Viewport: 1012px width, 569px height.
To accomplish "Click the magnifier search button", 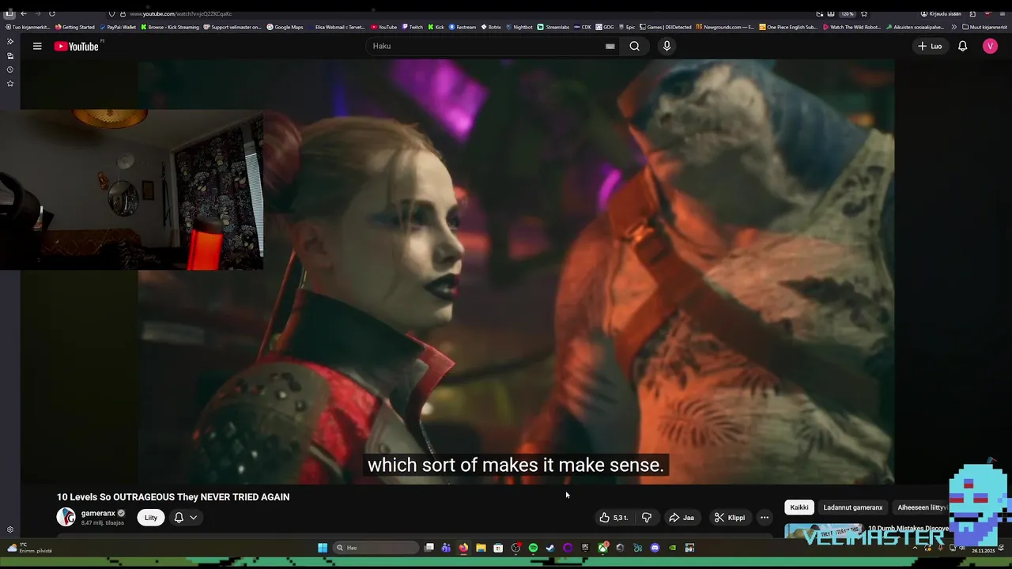I will pos(634,46).
